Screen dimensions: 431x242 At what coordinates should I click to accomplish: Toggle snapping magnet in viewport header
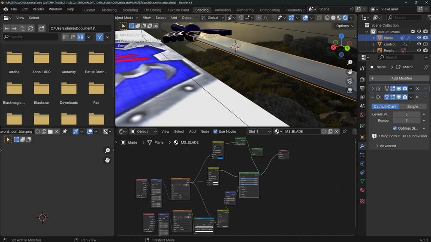(x=241, y=18)
